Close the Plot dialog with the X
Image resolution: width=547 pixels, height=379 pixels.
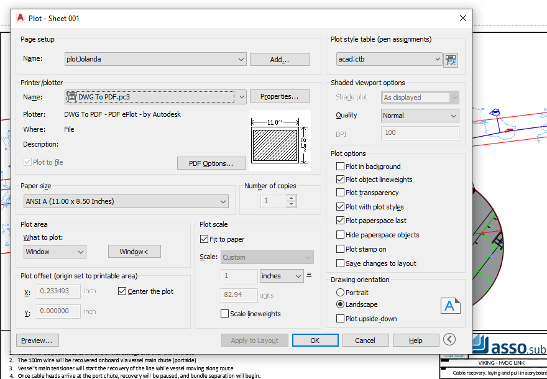(x=463, y=18)
